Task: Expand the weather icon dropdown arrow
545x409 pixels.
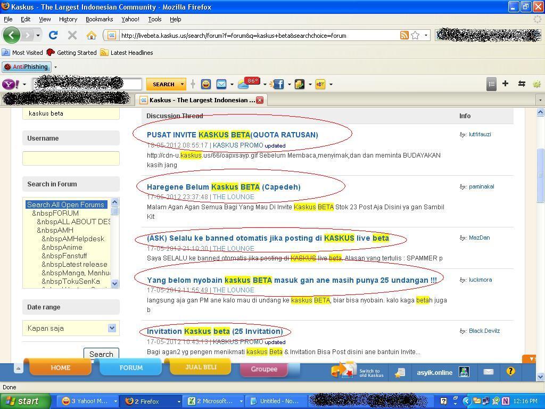Action: click(265, 84)
